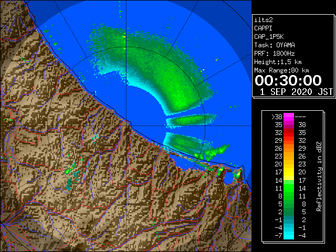Pick the red legend swatch beside 32

pos(289,133)
